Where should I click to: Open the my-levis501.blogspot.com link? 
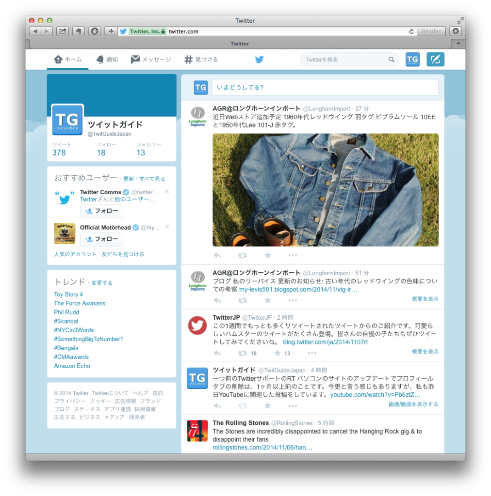point(298,290)
